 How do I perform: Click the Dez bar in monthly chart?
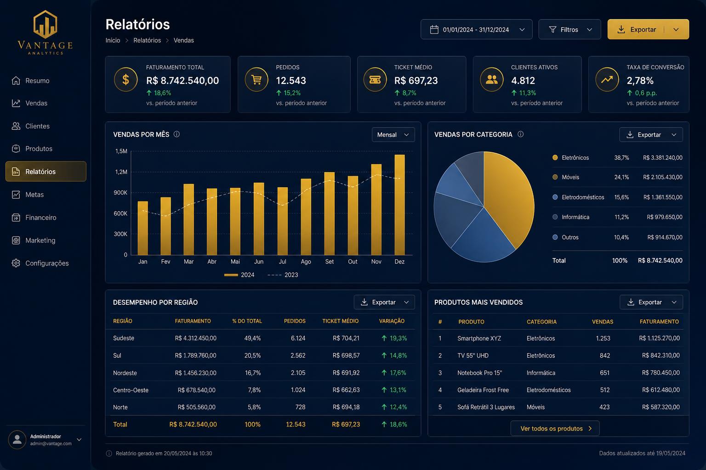(399, 205)
